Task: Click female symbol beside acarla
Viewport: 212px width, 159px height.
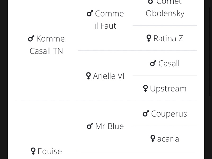Action: coord(153,139)
